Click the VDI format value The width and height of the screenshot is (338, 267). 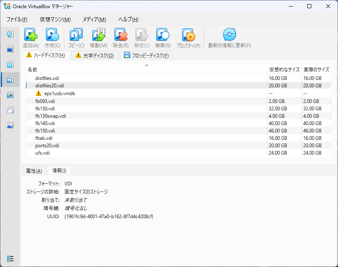pos(68,184)
